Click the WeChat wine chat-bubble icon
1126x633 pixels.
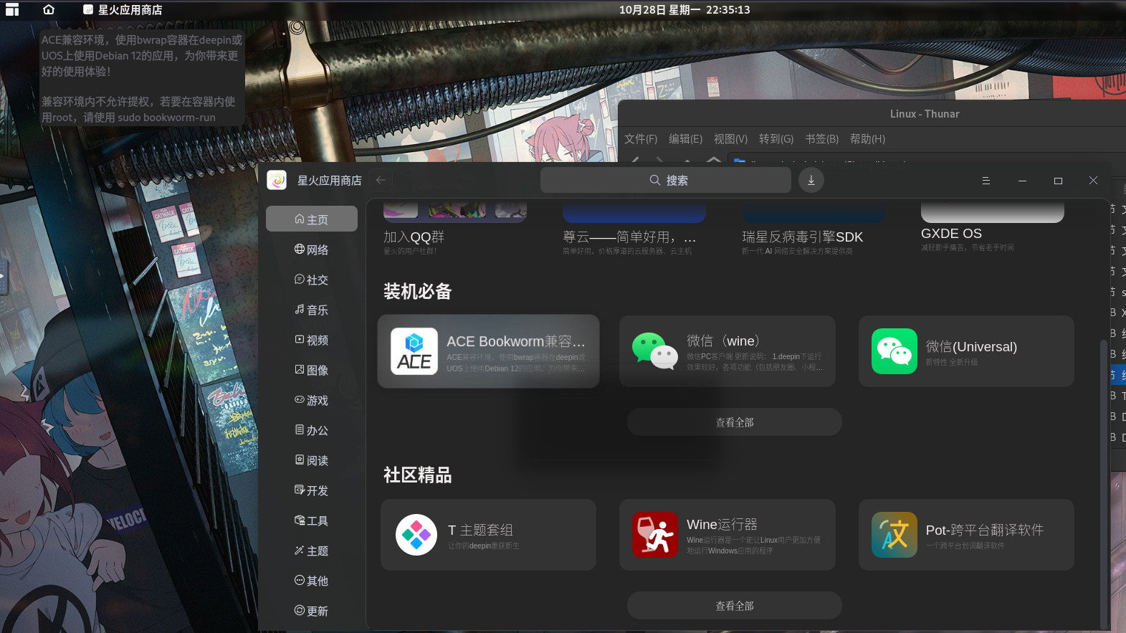[x=654, y=351]
